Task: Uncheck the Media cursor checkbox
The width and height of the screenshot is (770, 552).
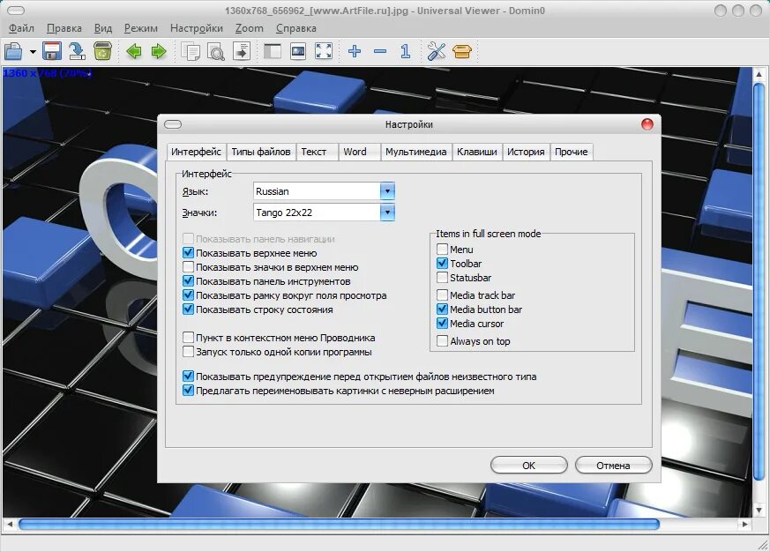Action: pyautogui.click(x=442, y=324)
